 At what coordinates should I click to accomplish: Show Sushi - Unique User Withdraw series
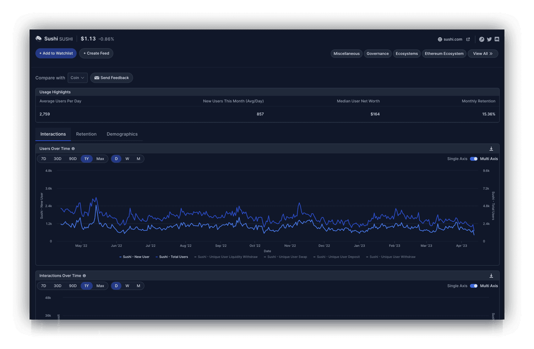pyautogui.click(x=391, y=257)
